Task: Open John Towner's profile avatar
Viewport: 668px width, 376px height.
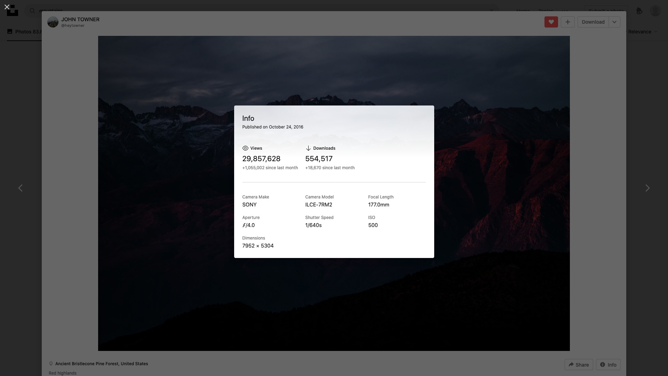Action: point(53,22)
